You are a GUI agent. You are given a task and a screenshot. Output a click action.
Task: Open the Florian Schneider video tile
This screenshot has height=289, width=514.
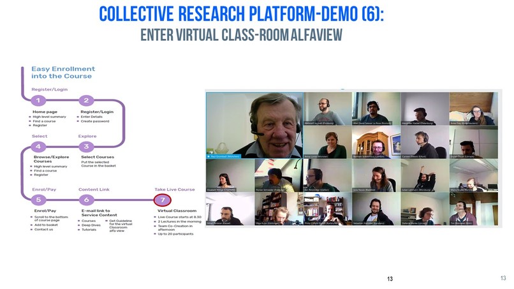pos(279,175)
